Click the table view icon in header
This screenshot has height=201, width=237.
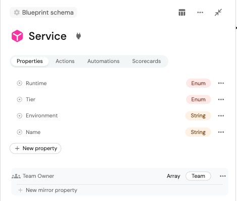pyautogui.click(x=182, y=13)
